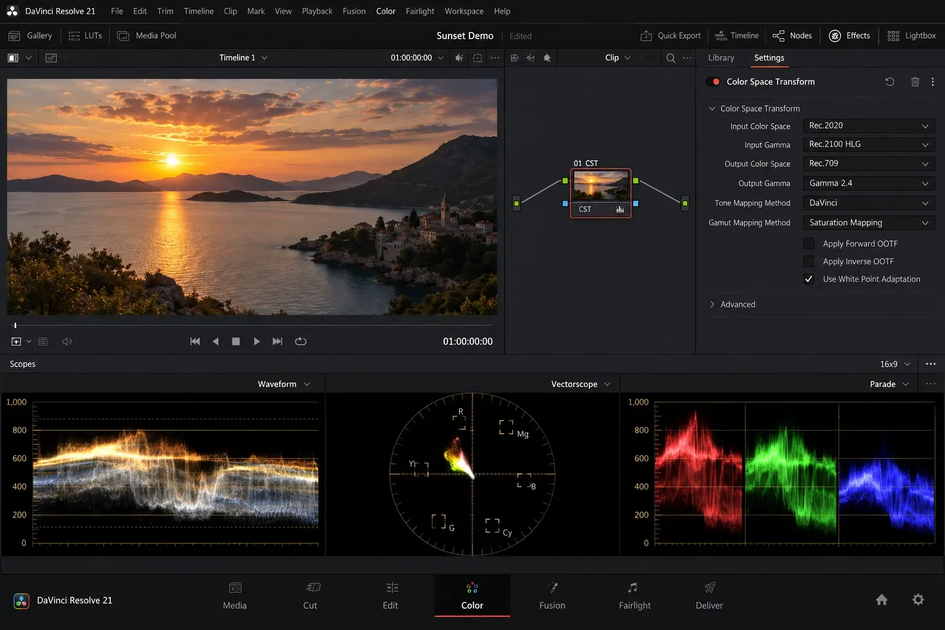Switch to the Library tab

click(721, 58)
